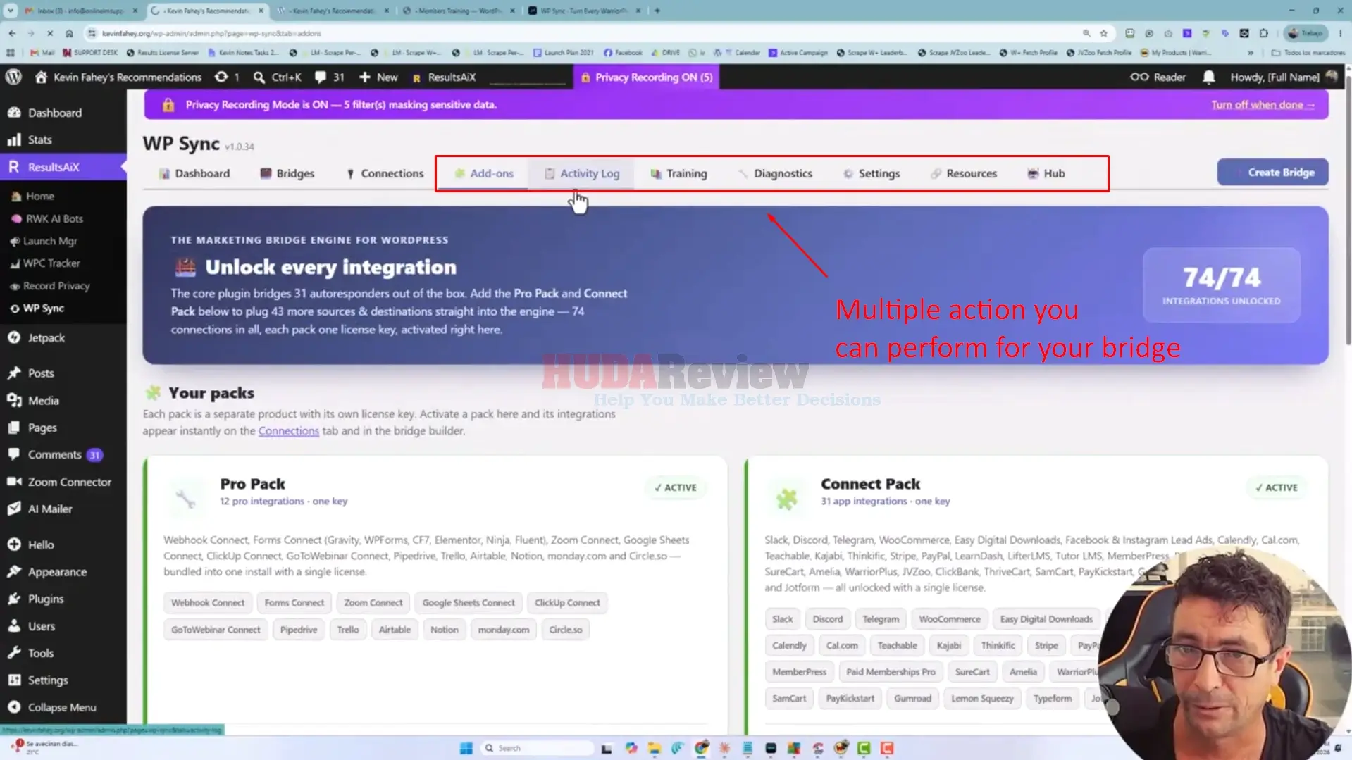Open comments bubble showing 31 in admin bar

coord(330,77)
